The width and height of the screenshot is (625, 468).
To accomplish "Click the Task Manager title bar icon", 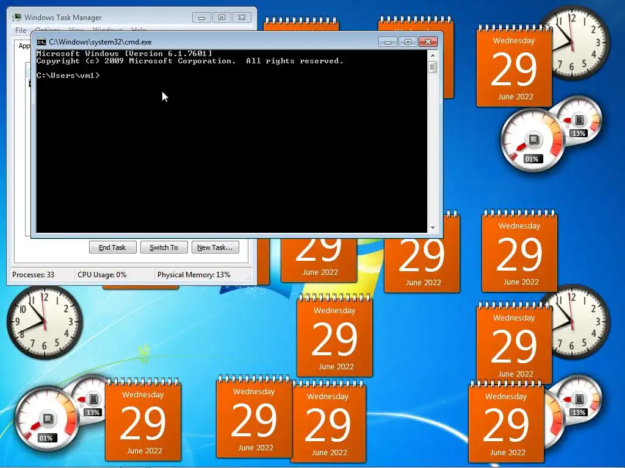I will point(16,18).
